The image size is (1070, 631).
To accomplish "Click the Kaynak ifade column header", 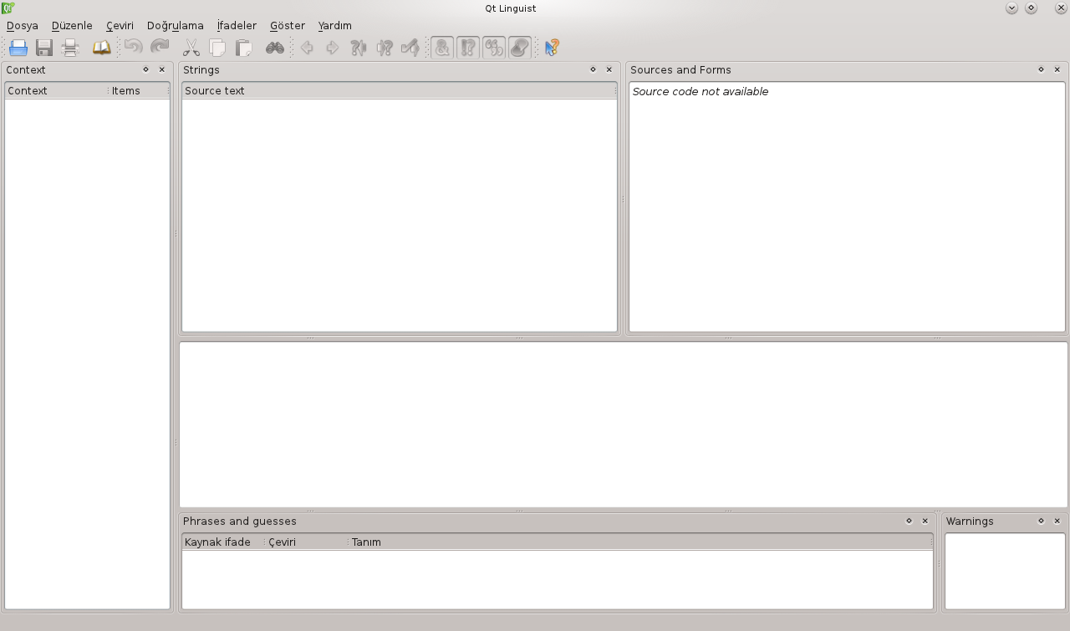I will [223, 542].
